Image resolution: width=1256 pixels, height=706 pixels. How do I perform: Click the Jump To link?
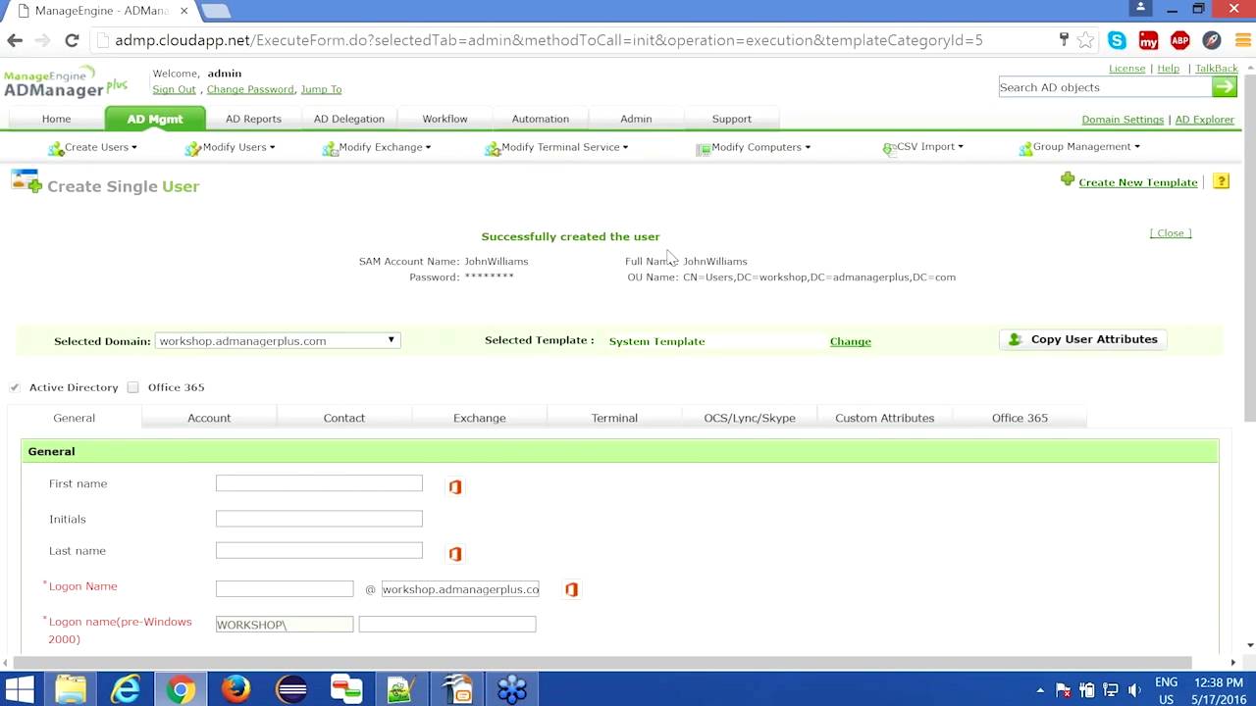(x=321, y=89)
